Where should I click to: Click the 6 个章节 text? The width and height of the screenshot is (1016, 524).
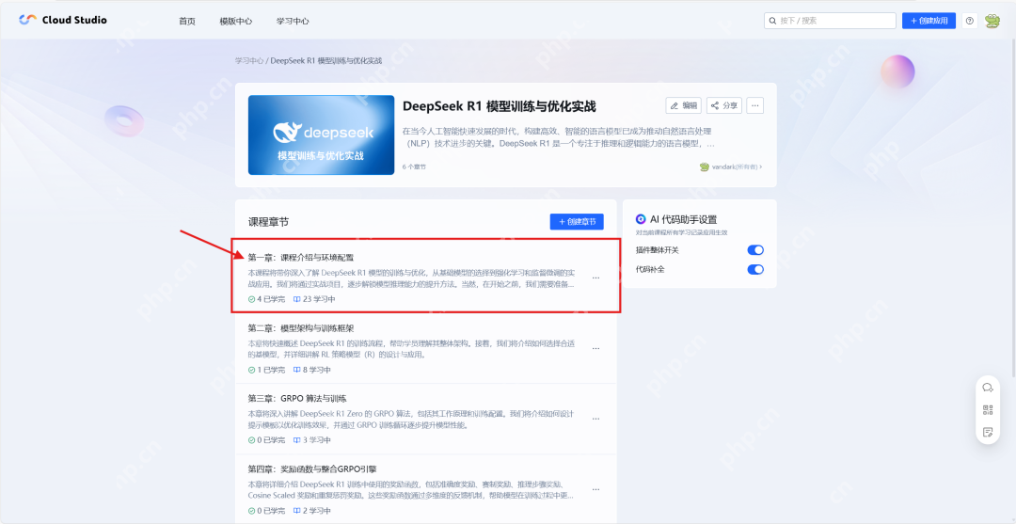414,167
